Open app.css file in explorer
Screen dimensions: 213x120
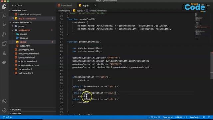24,38
